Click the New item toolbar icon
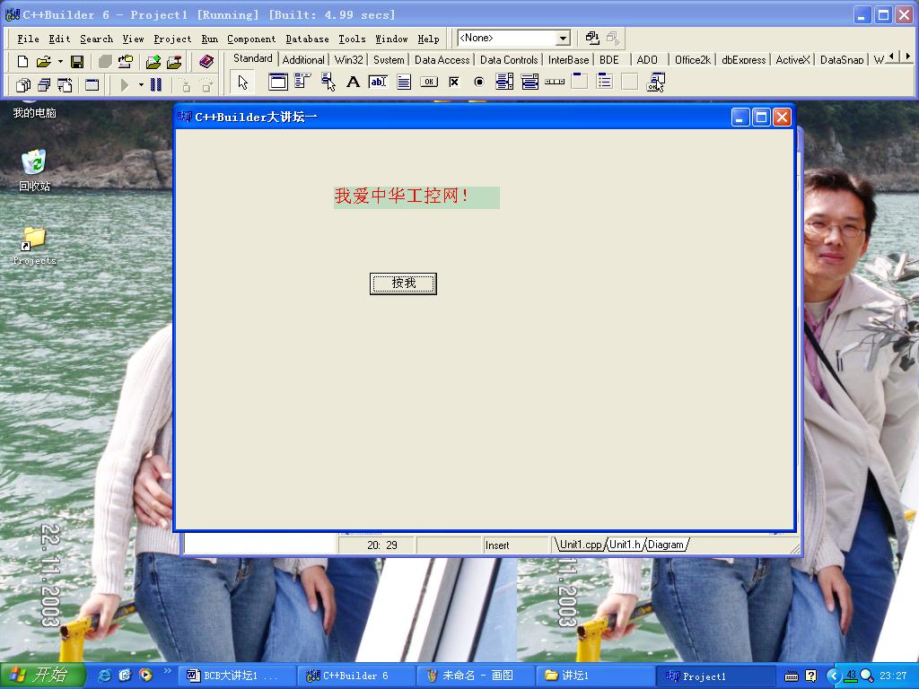Image resolution: width=919 pixels, height=689 pixels. pos(22,62)
